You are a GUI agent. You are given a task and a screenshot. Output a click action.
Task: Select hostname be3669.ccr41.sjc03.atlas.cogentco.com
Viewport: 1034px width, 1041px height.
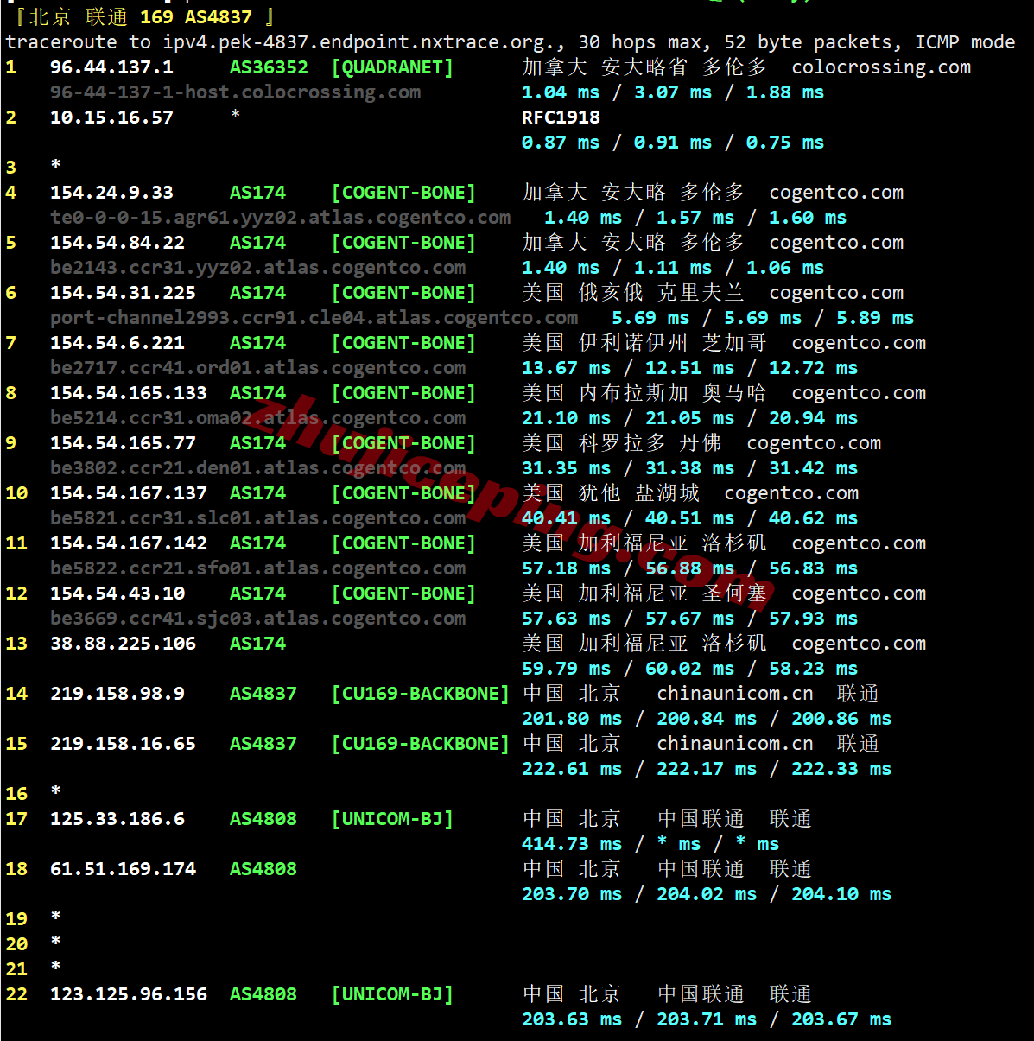pos(258,619)
